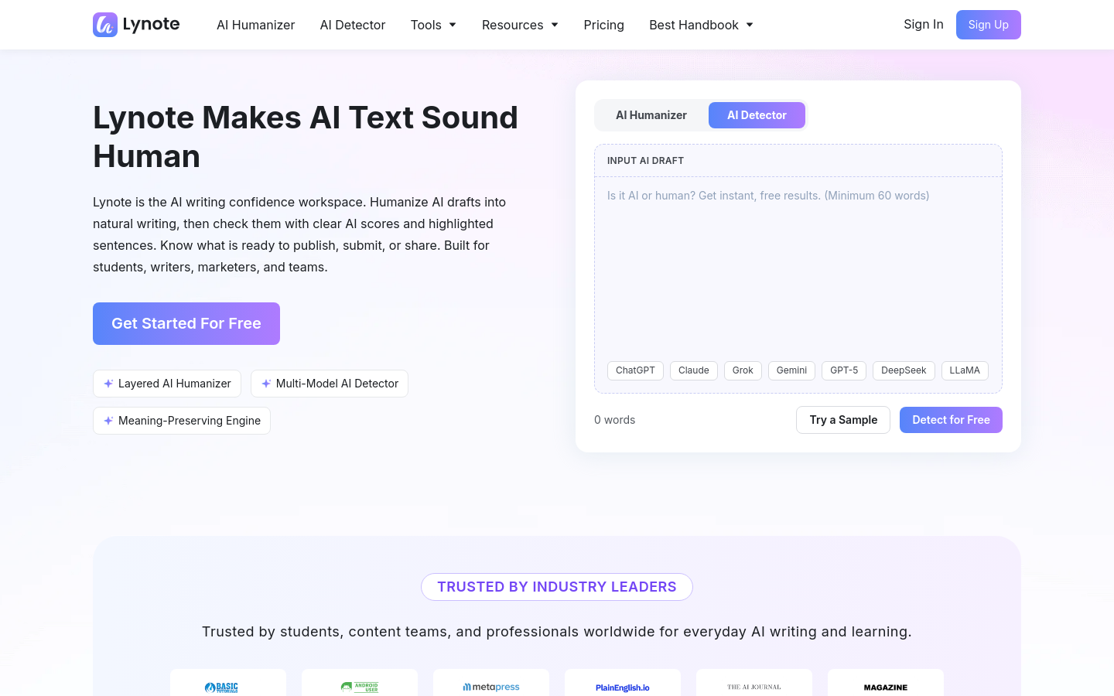
Task: Click the Detect for Free button
Action: point(951,420)
